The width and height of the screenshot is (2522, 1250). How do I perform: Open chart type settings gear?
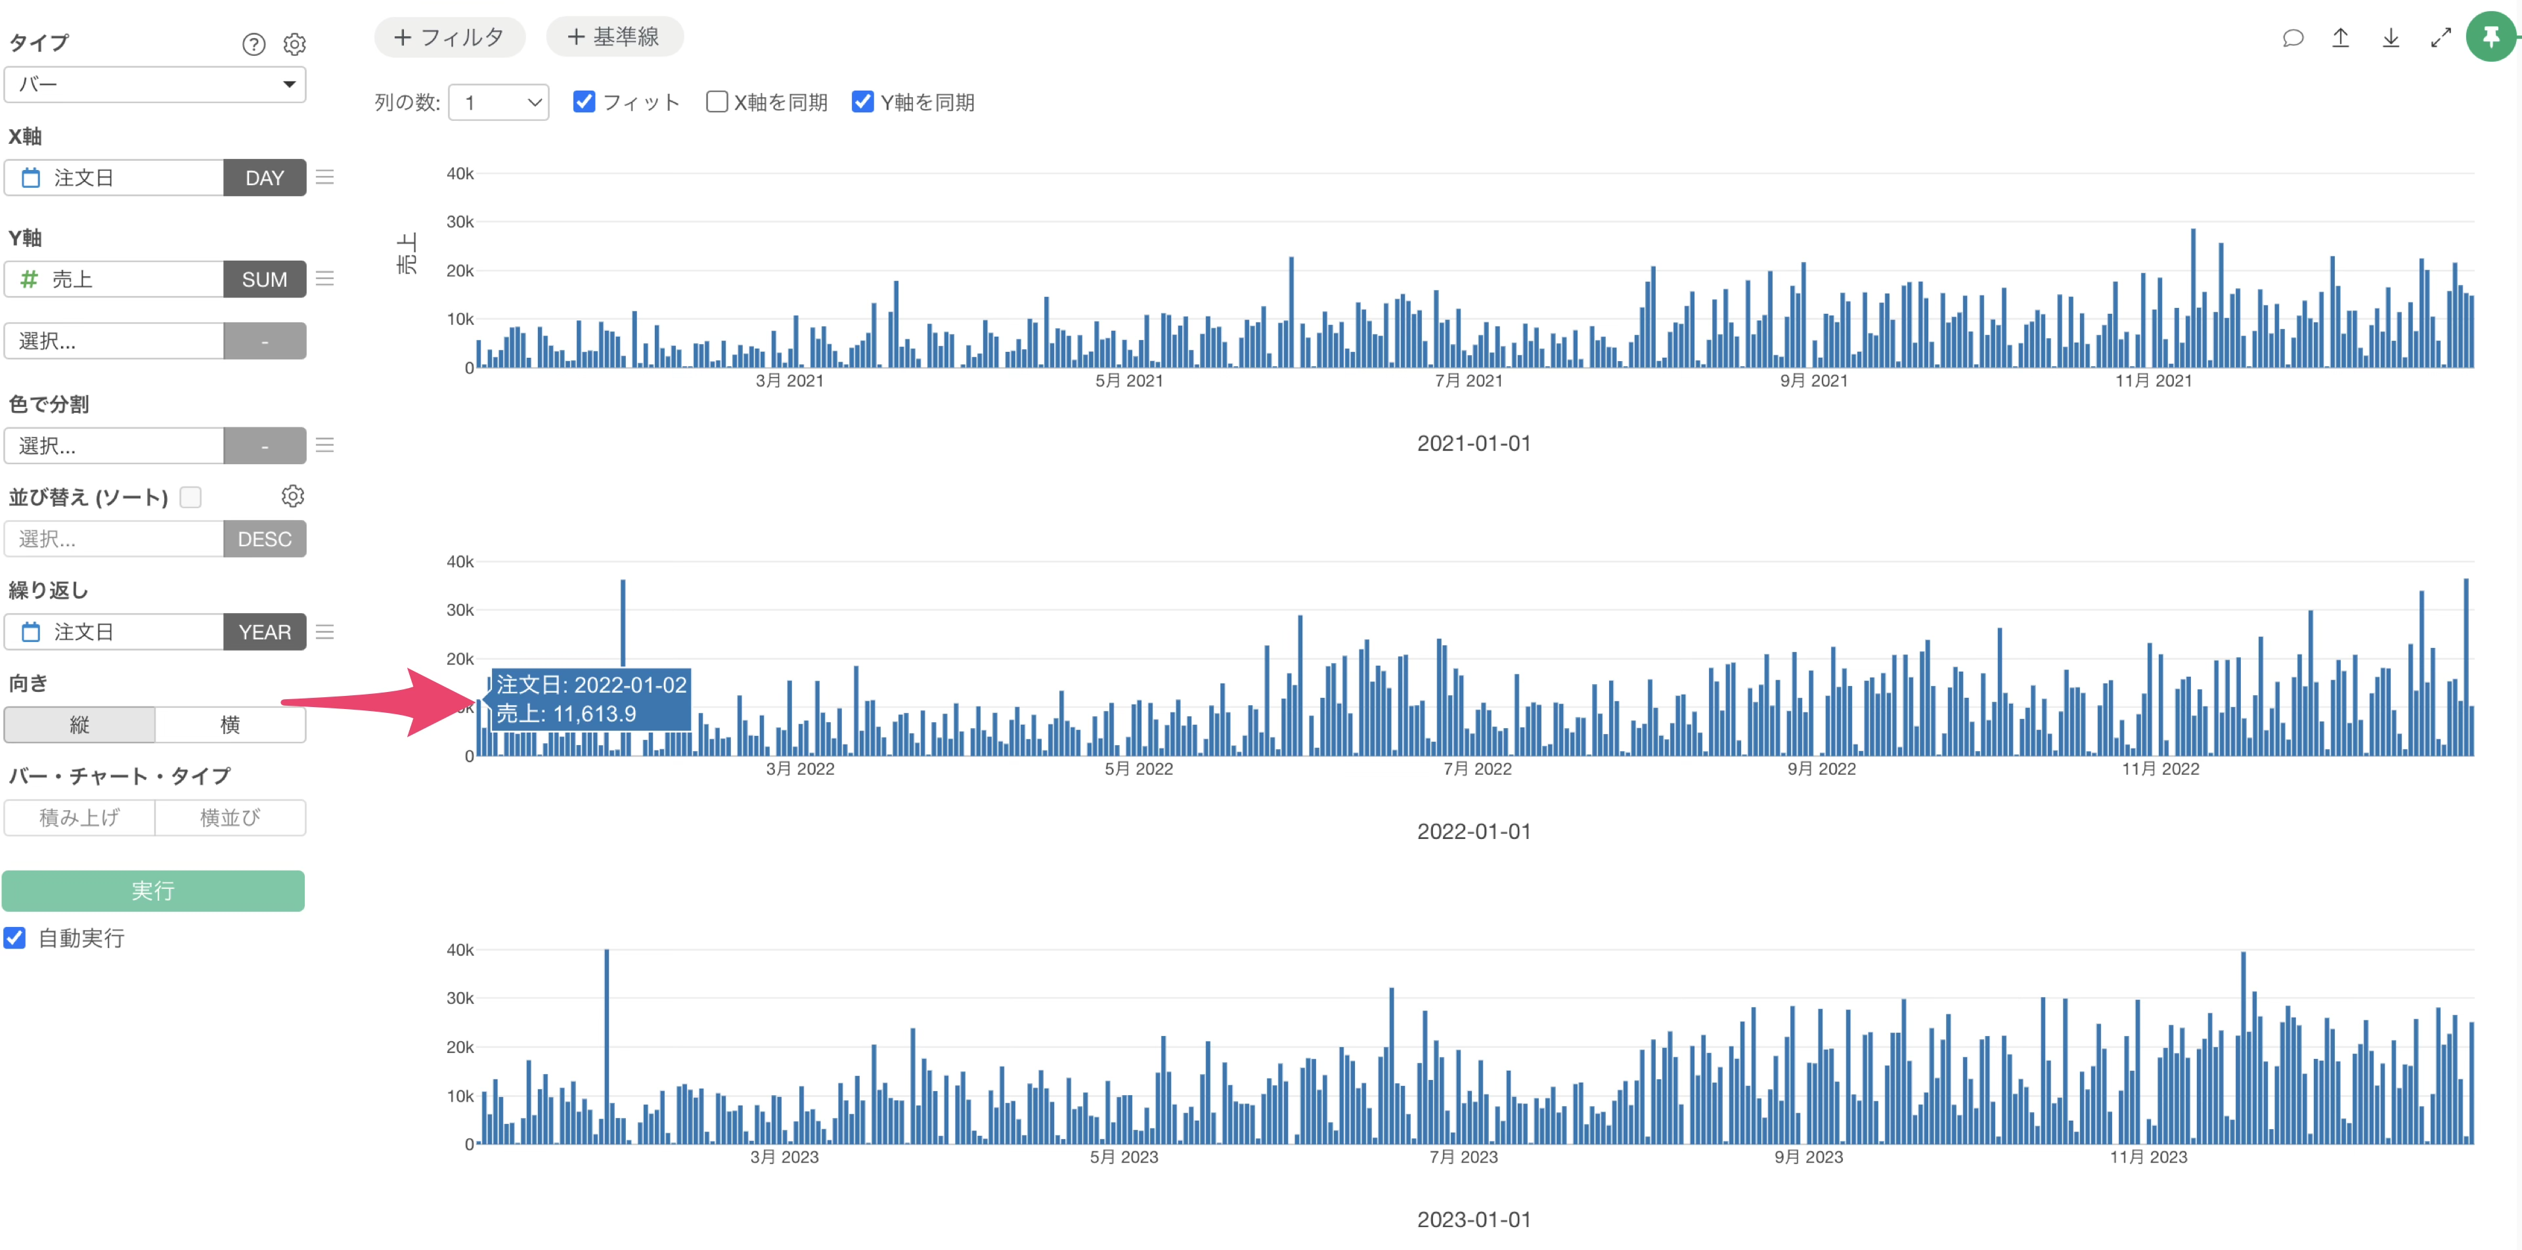pyautogui.click(x=295, y=44)
